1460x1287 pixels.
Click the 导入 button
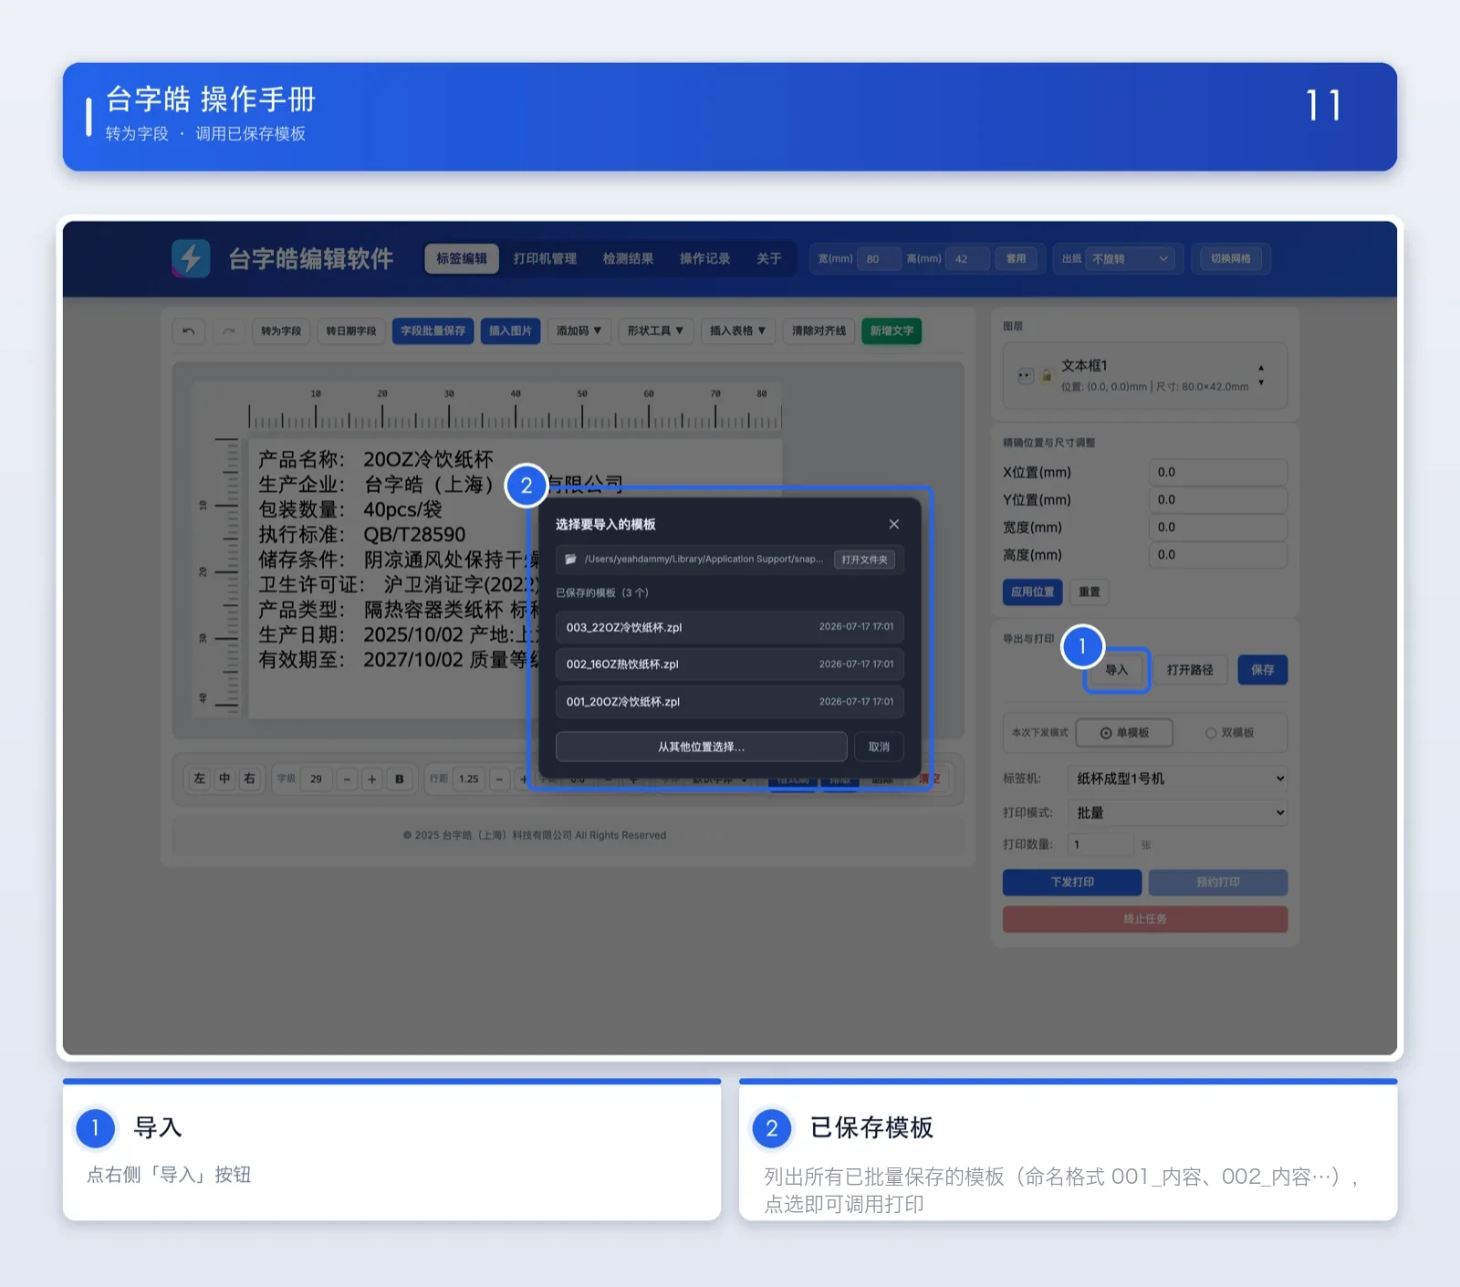pyautogui.click(x=1116, y=670)
